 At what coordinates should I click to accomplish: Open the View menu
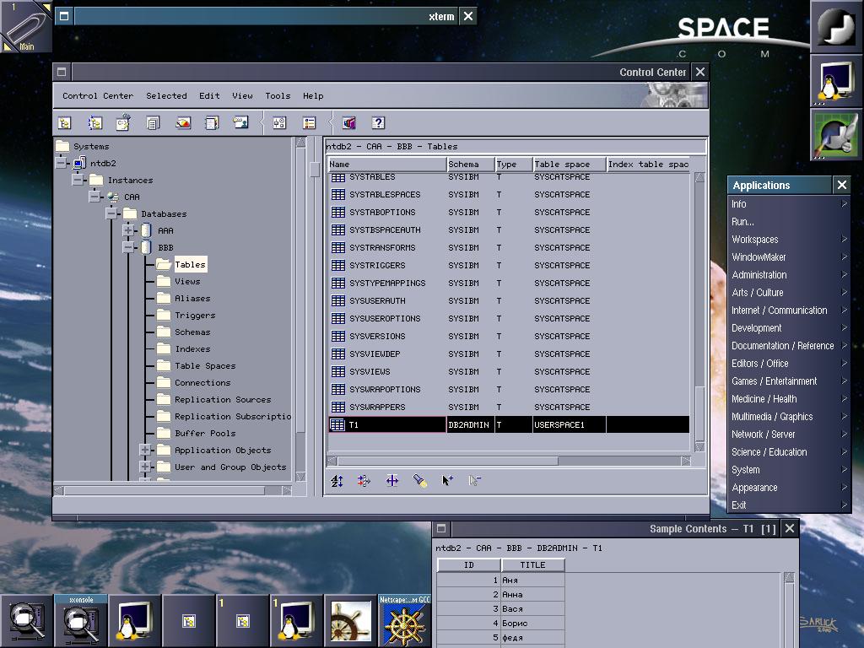click(242, 96)
